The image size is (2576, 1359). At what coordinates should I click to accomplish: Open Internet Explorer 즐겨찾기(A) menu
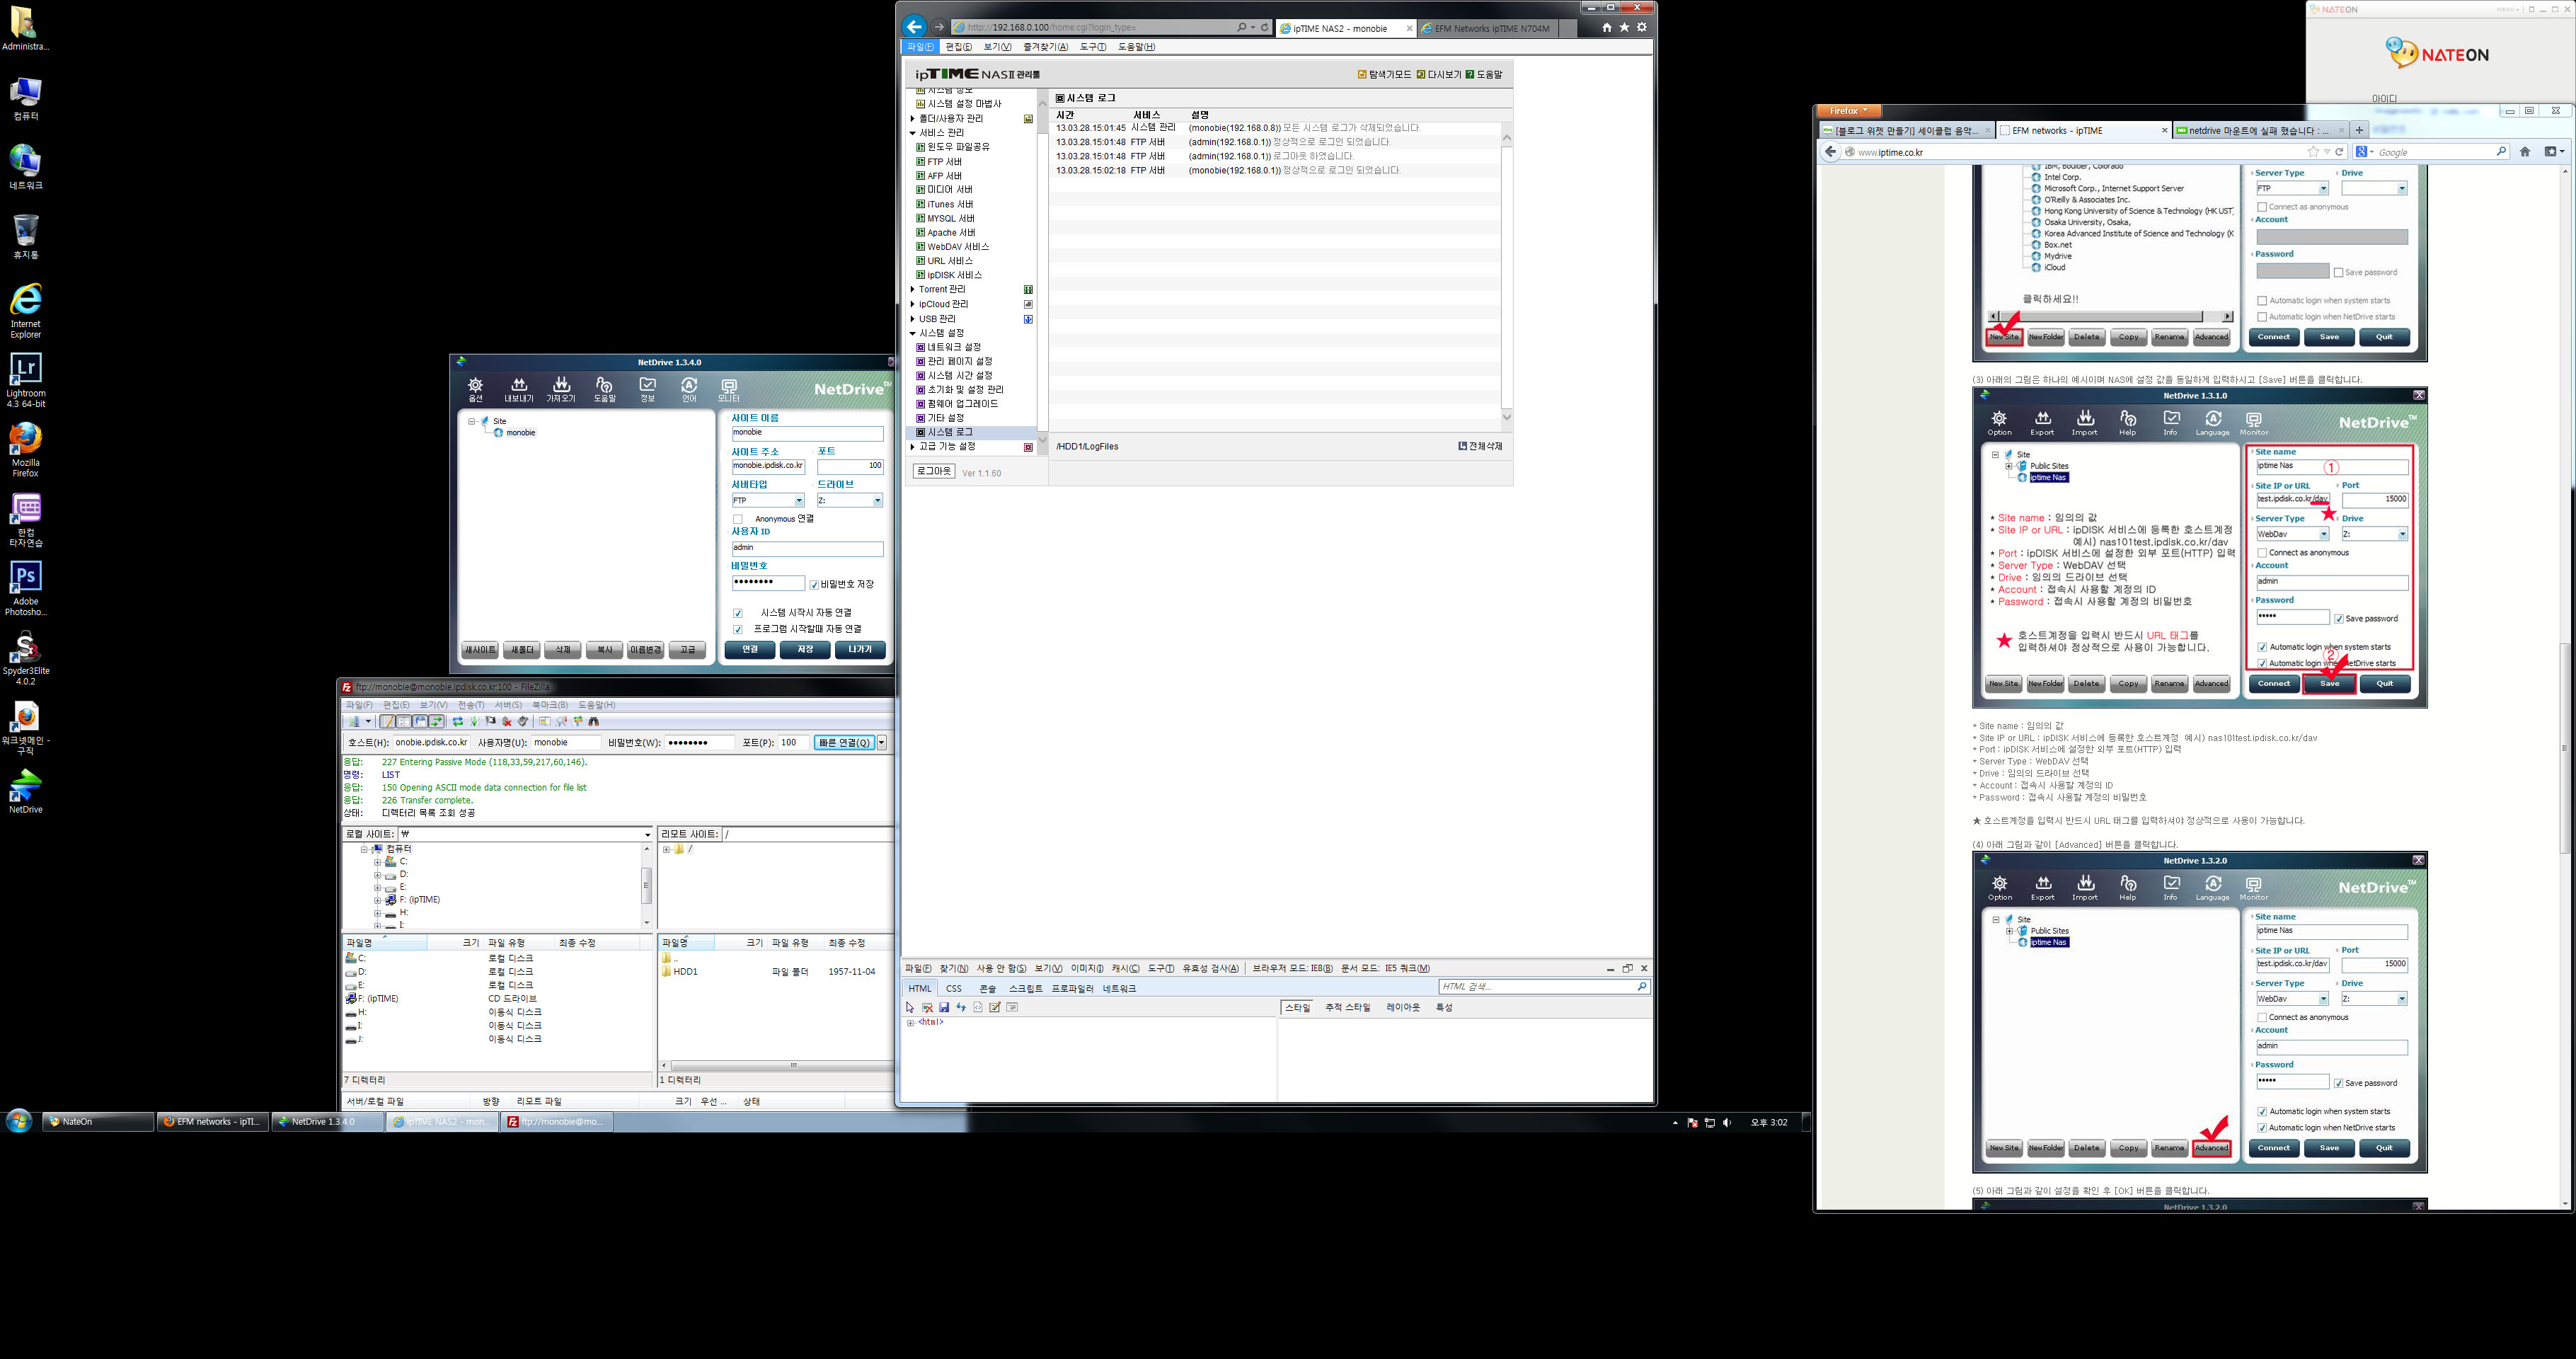click(x=1045, y=47)
